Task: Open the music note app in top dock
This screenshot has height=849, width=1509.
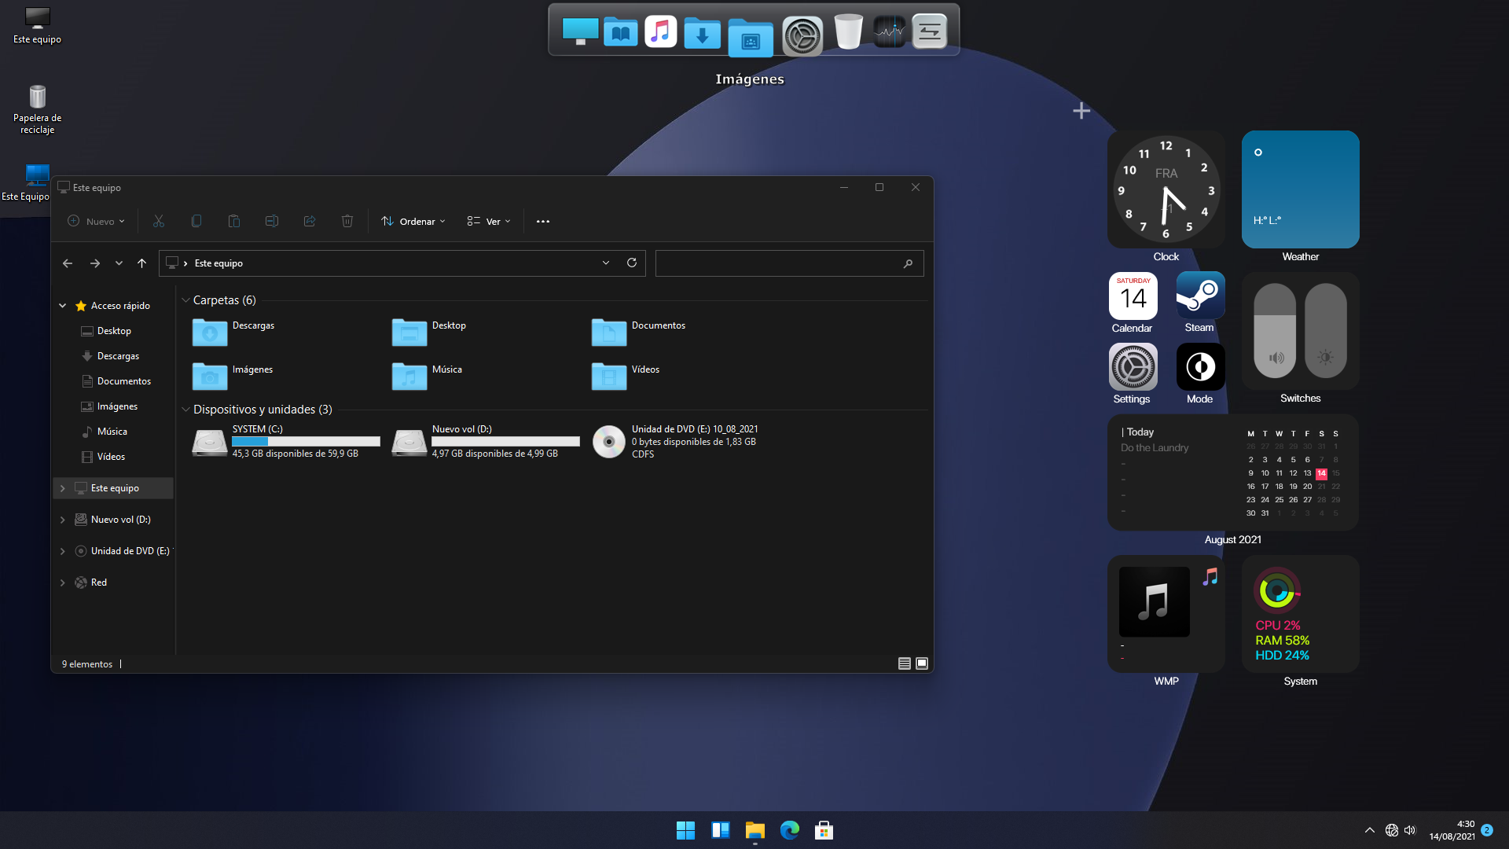Action: tap(661, 32)
